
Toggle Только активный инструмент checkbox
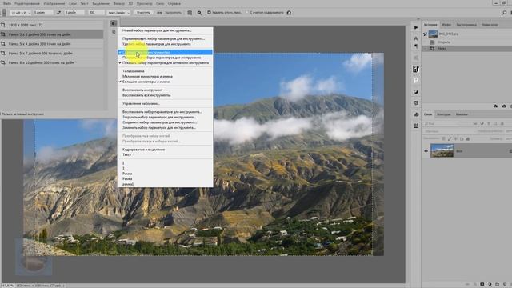click(1, 114)
